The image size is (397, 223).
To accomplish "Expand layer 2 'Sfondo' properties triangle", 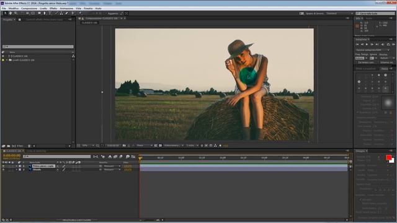I will coord(17,170).
